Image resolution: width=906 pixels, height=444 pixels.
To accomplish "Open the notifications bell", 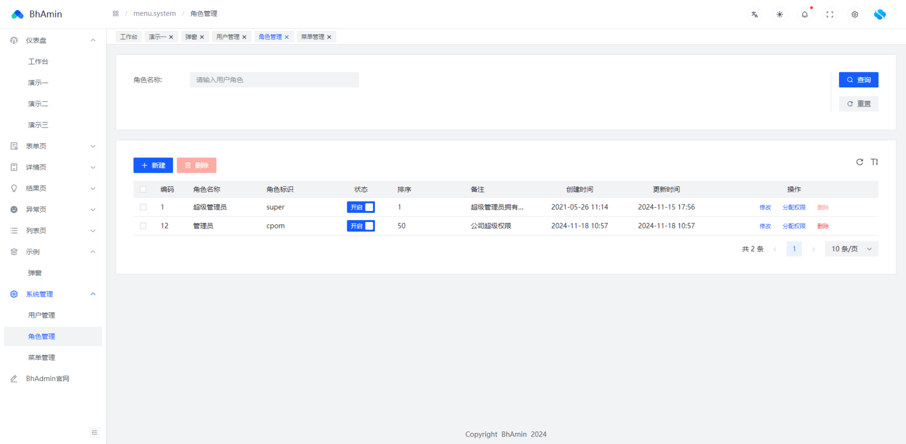I will [805, 15].
